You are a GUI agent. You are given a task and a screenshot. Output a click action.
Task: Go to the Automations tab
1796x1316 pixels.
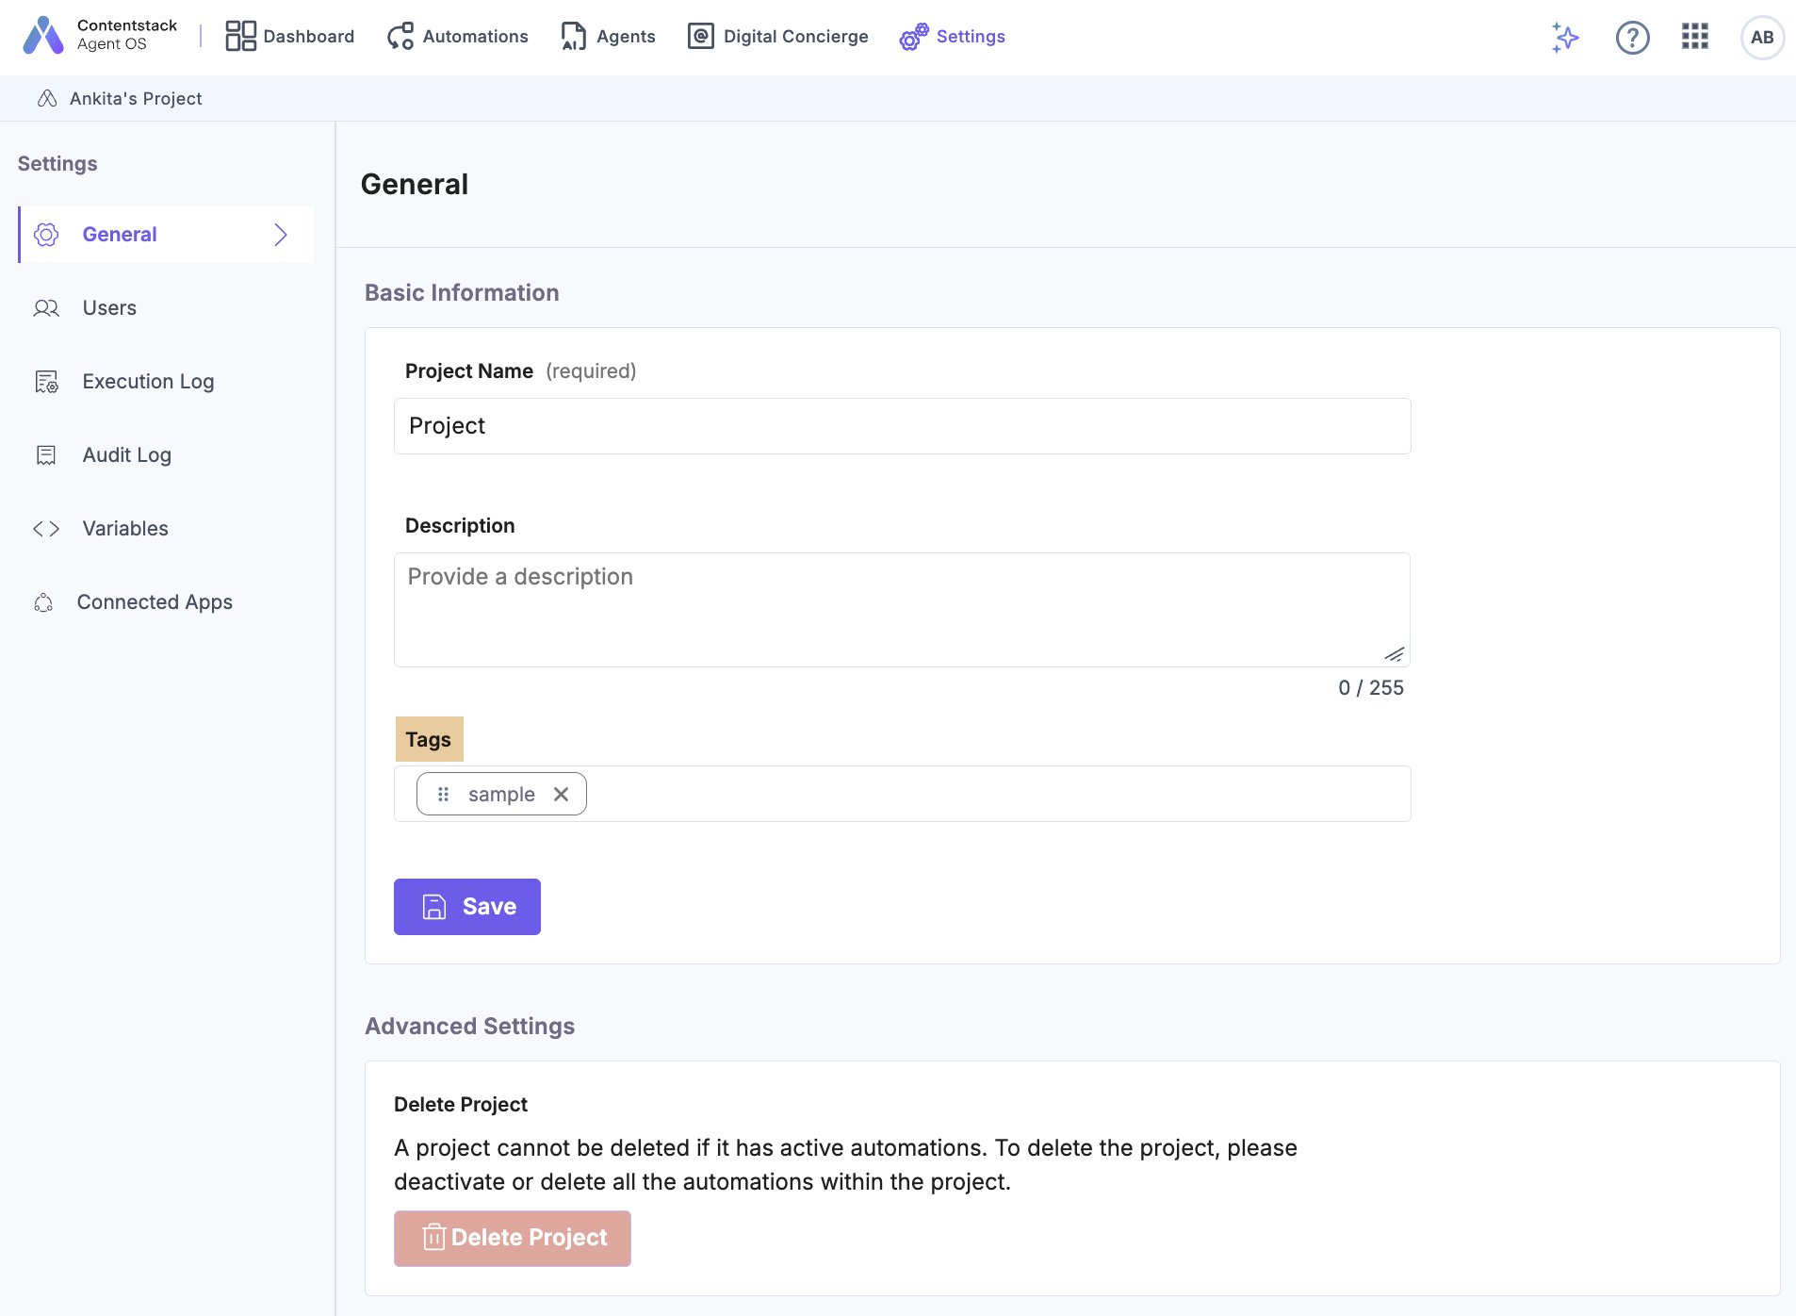(458, 37)
